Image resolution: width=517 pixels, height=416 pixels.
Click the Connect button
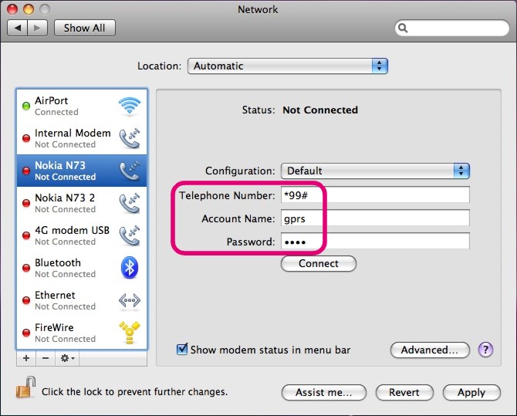(319, 264)
